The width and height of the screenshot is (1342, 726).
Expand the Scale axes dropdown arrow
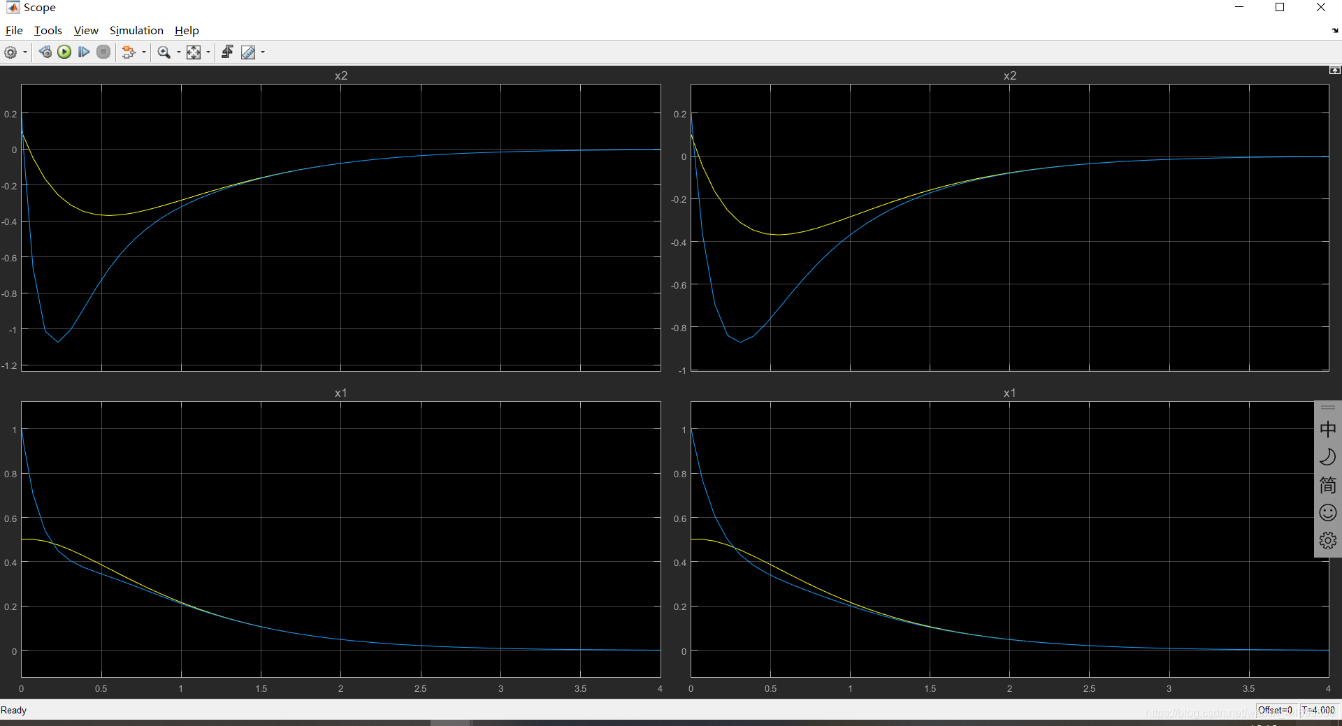(208, 52)
